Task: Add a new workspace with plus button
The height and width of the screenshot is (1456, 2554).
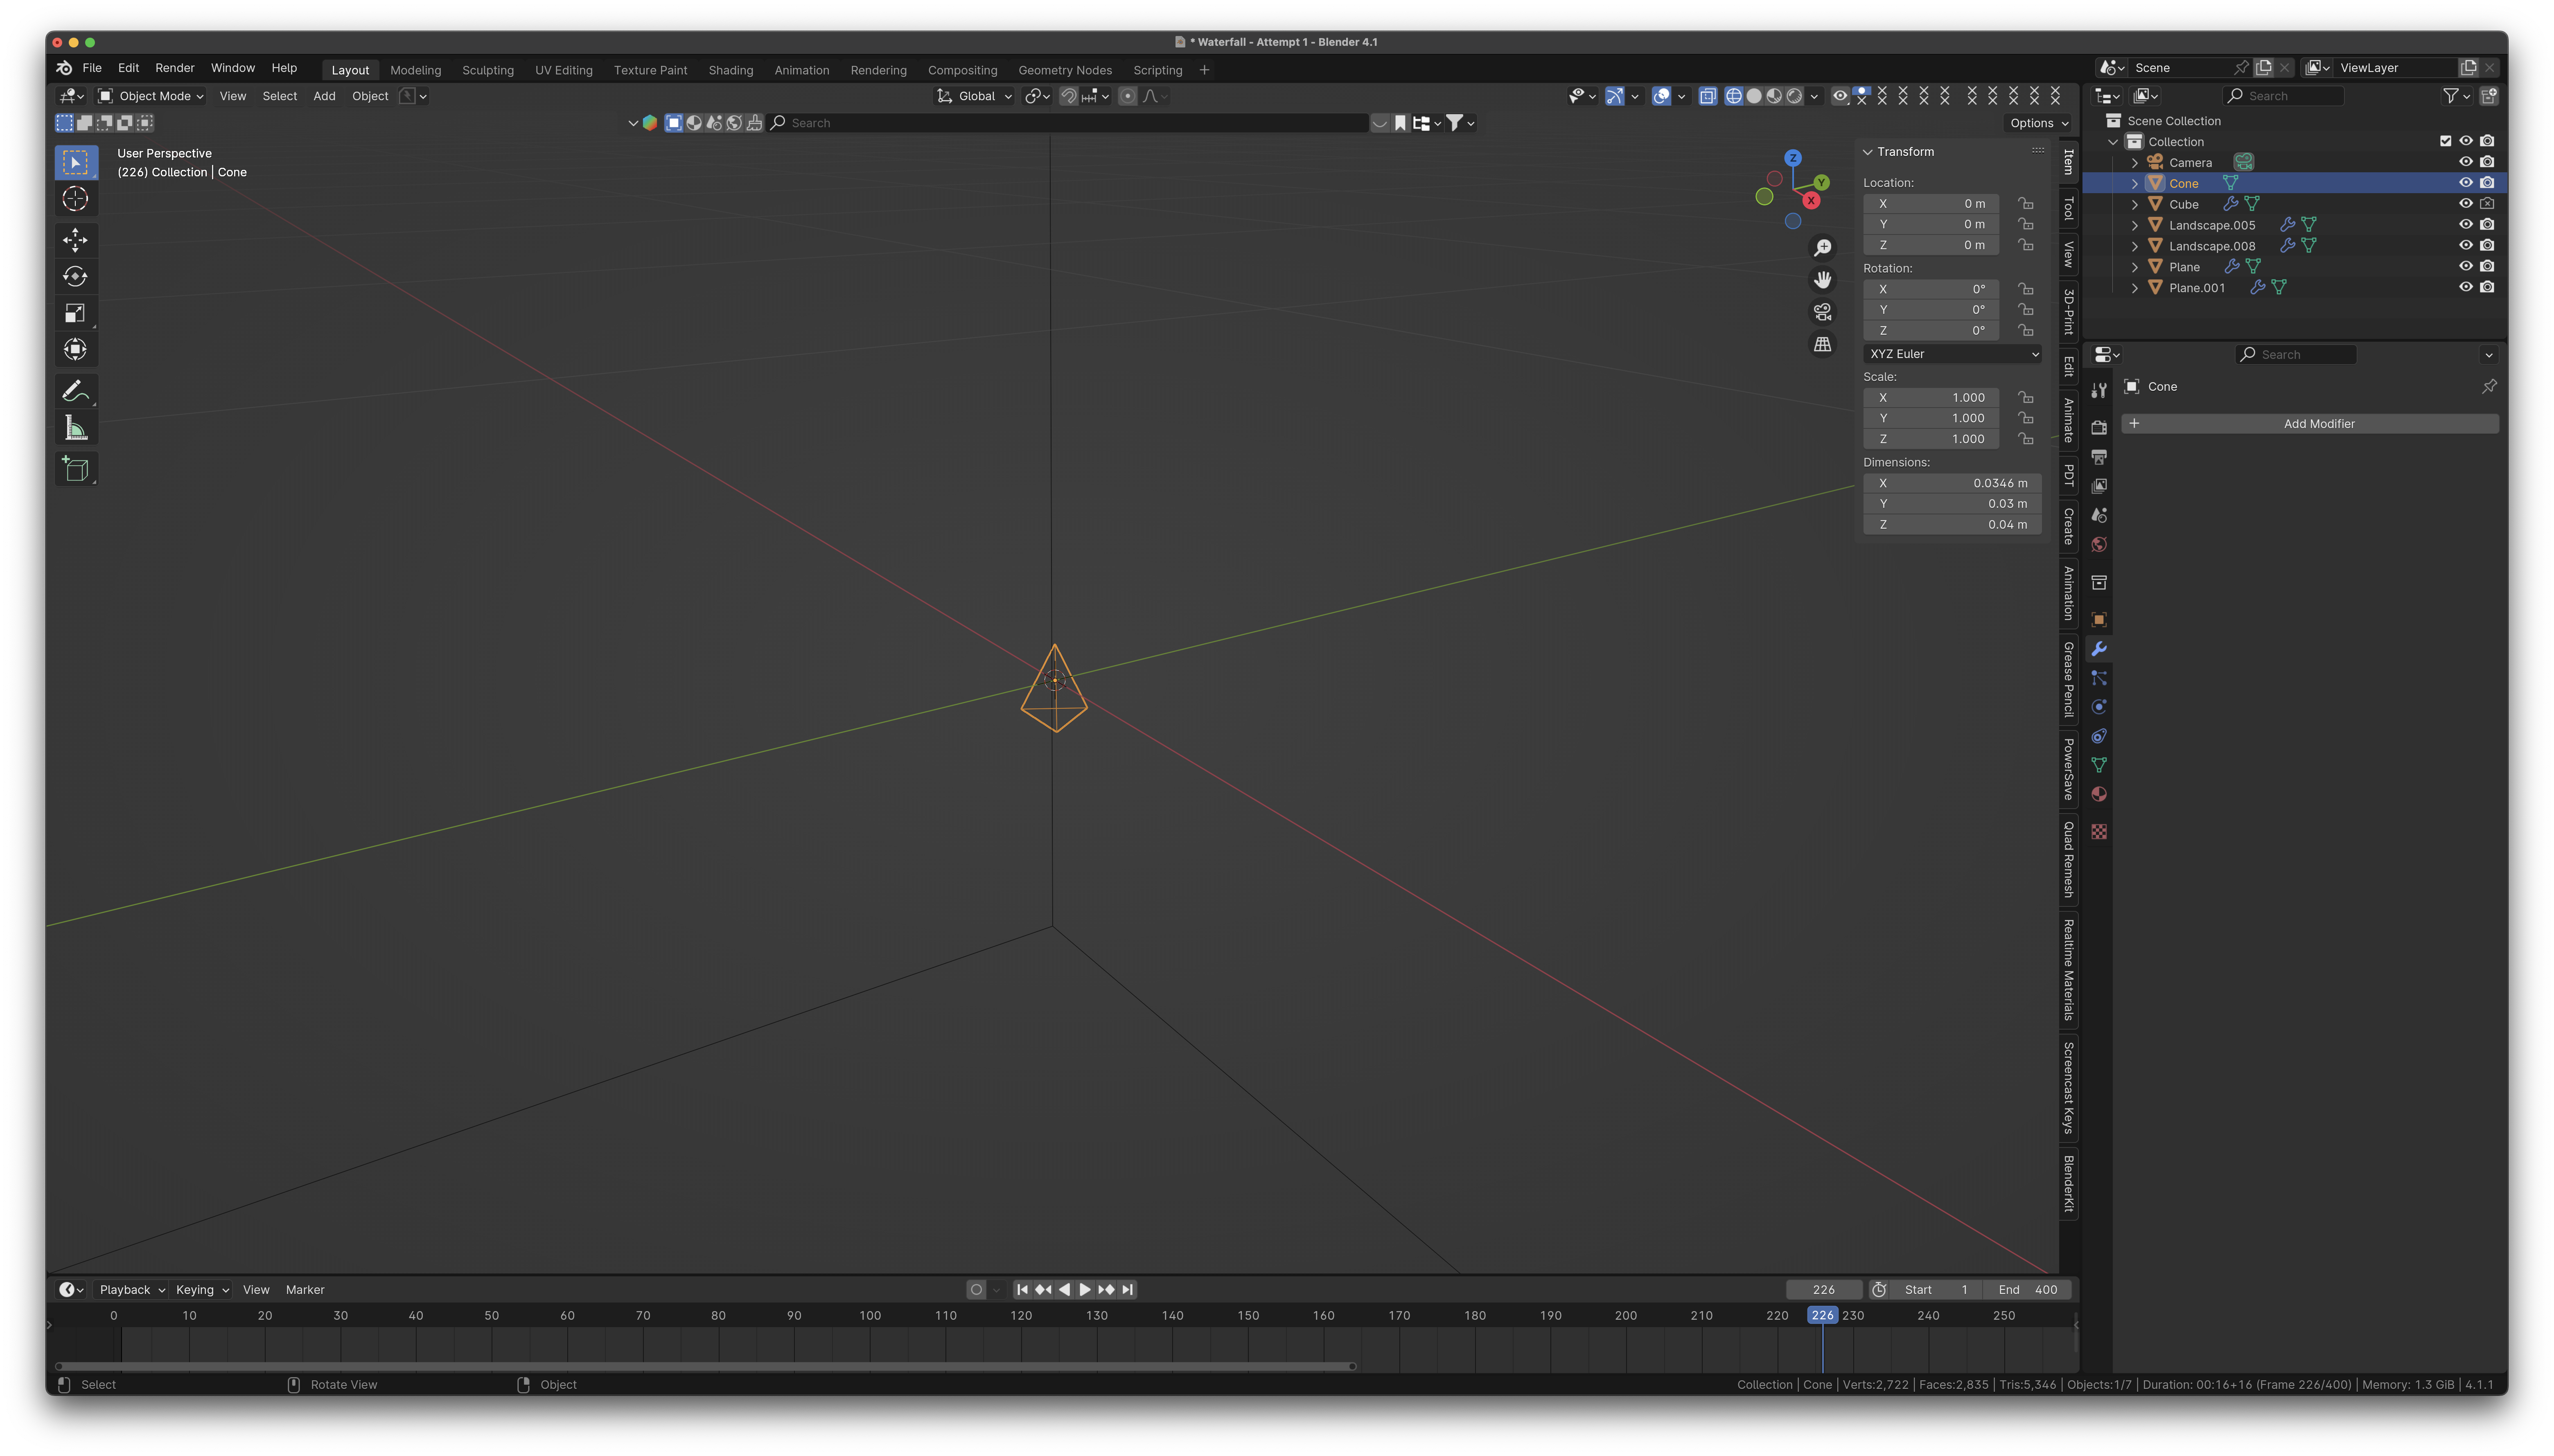Action: pyautogui.click(x=1204, y=70)
